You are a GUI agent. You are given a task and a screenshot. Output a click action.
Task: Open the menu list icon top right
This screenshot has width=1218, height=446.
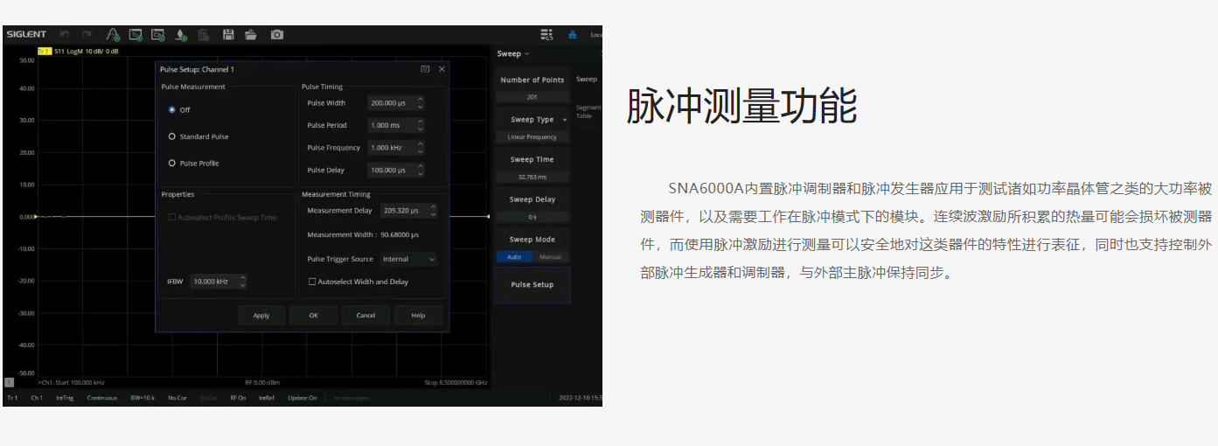(547, 35)
